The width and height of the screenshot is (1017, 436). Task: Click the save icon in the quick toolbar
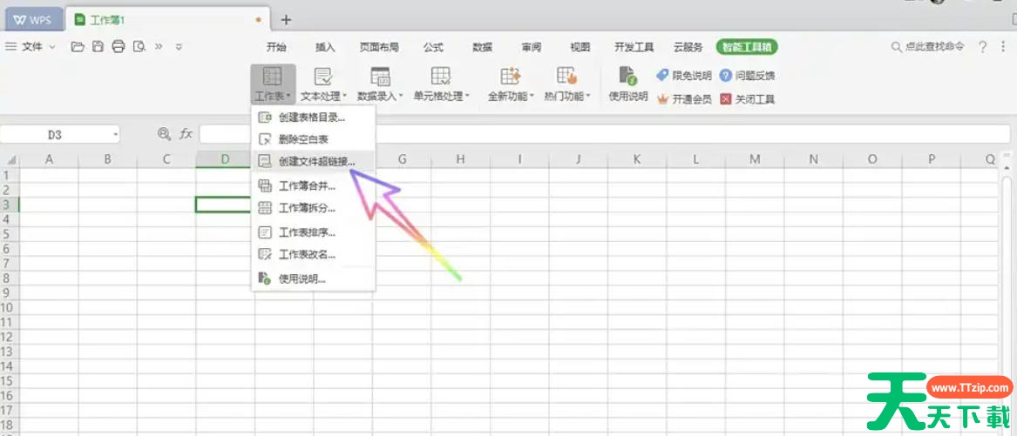98,47
